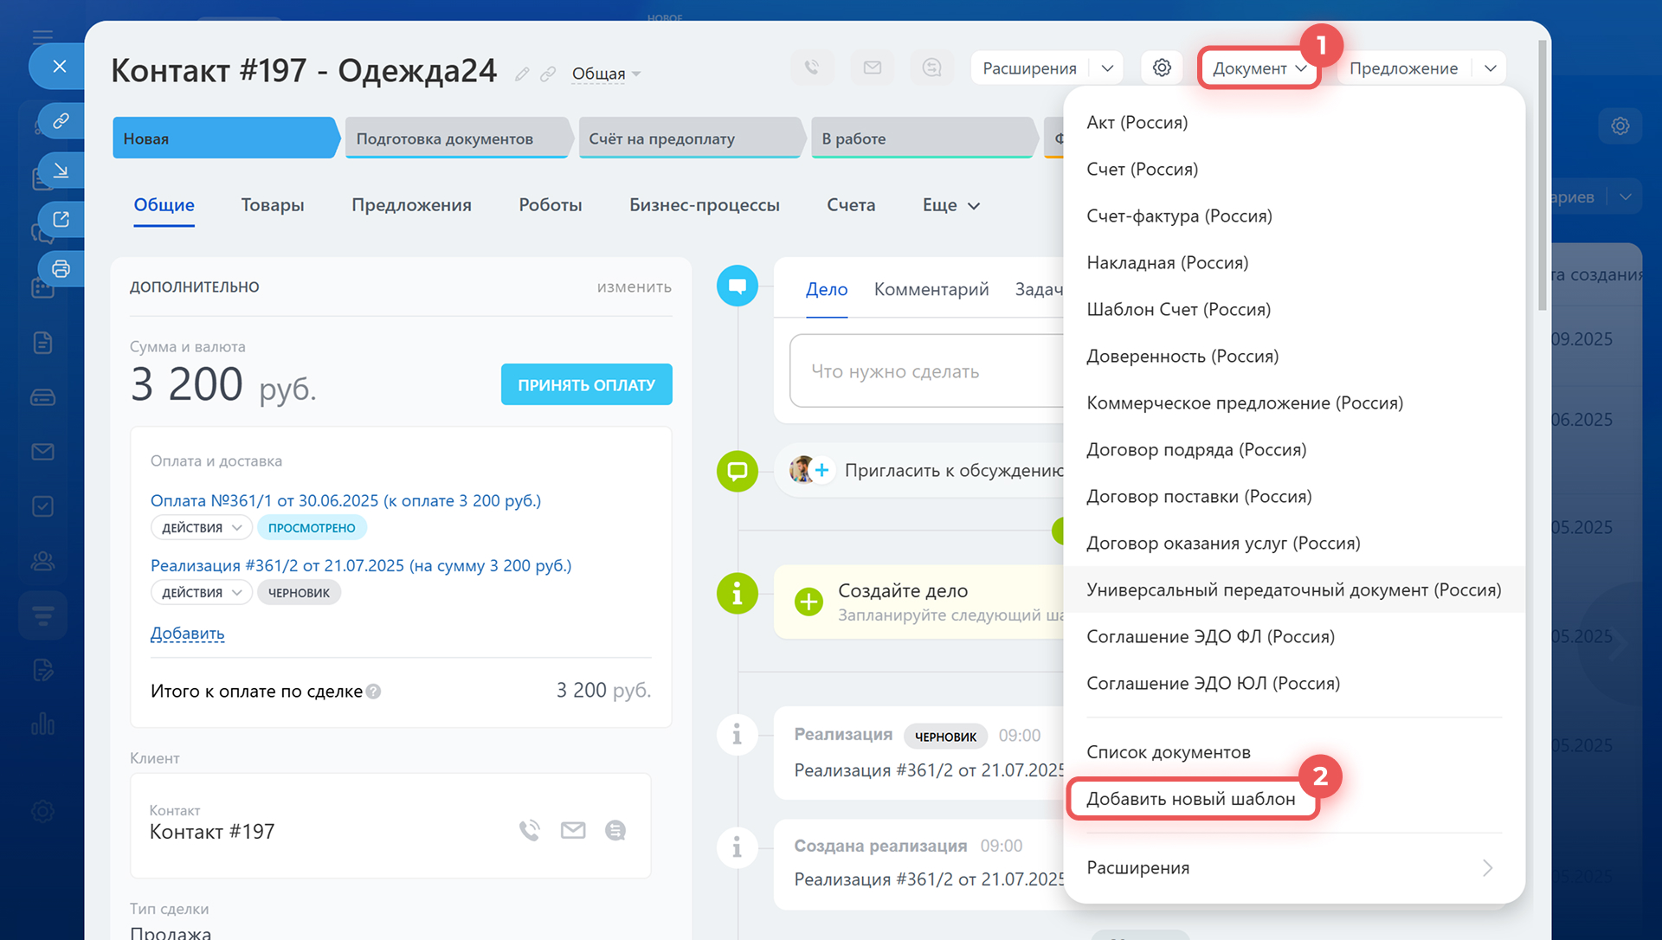Click the print icon on left side panel

61,268
